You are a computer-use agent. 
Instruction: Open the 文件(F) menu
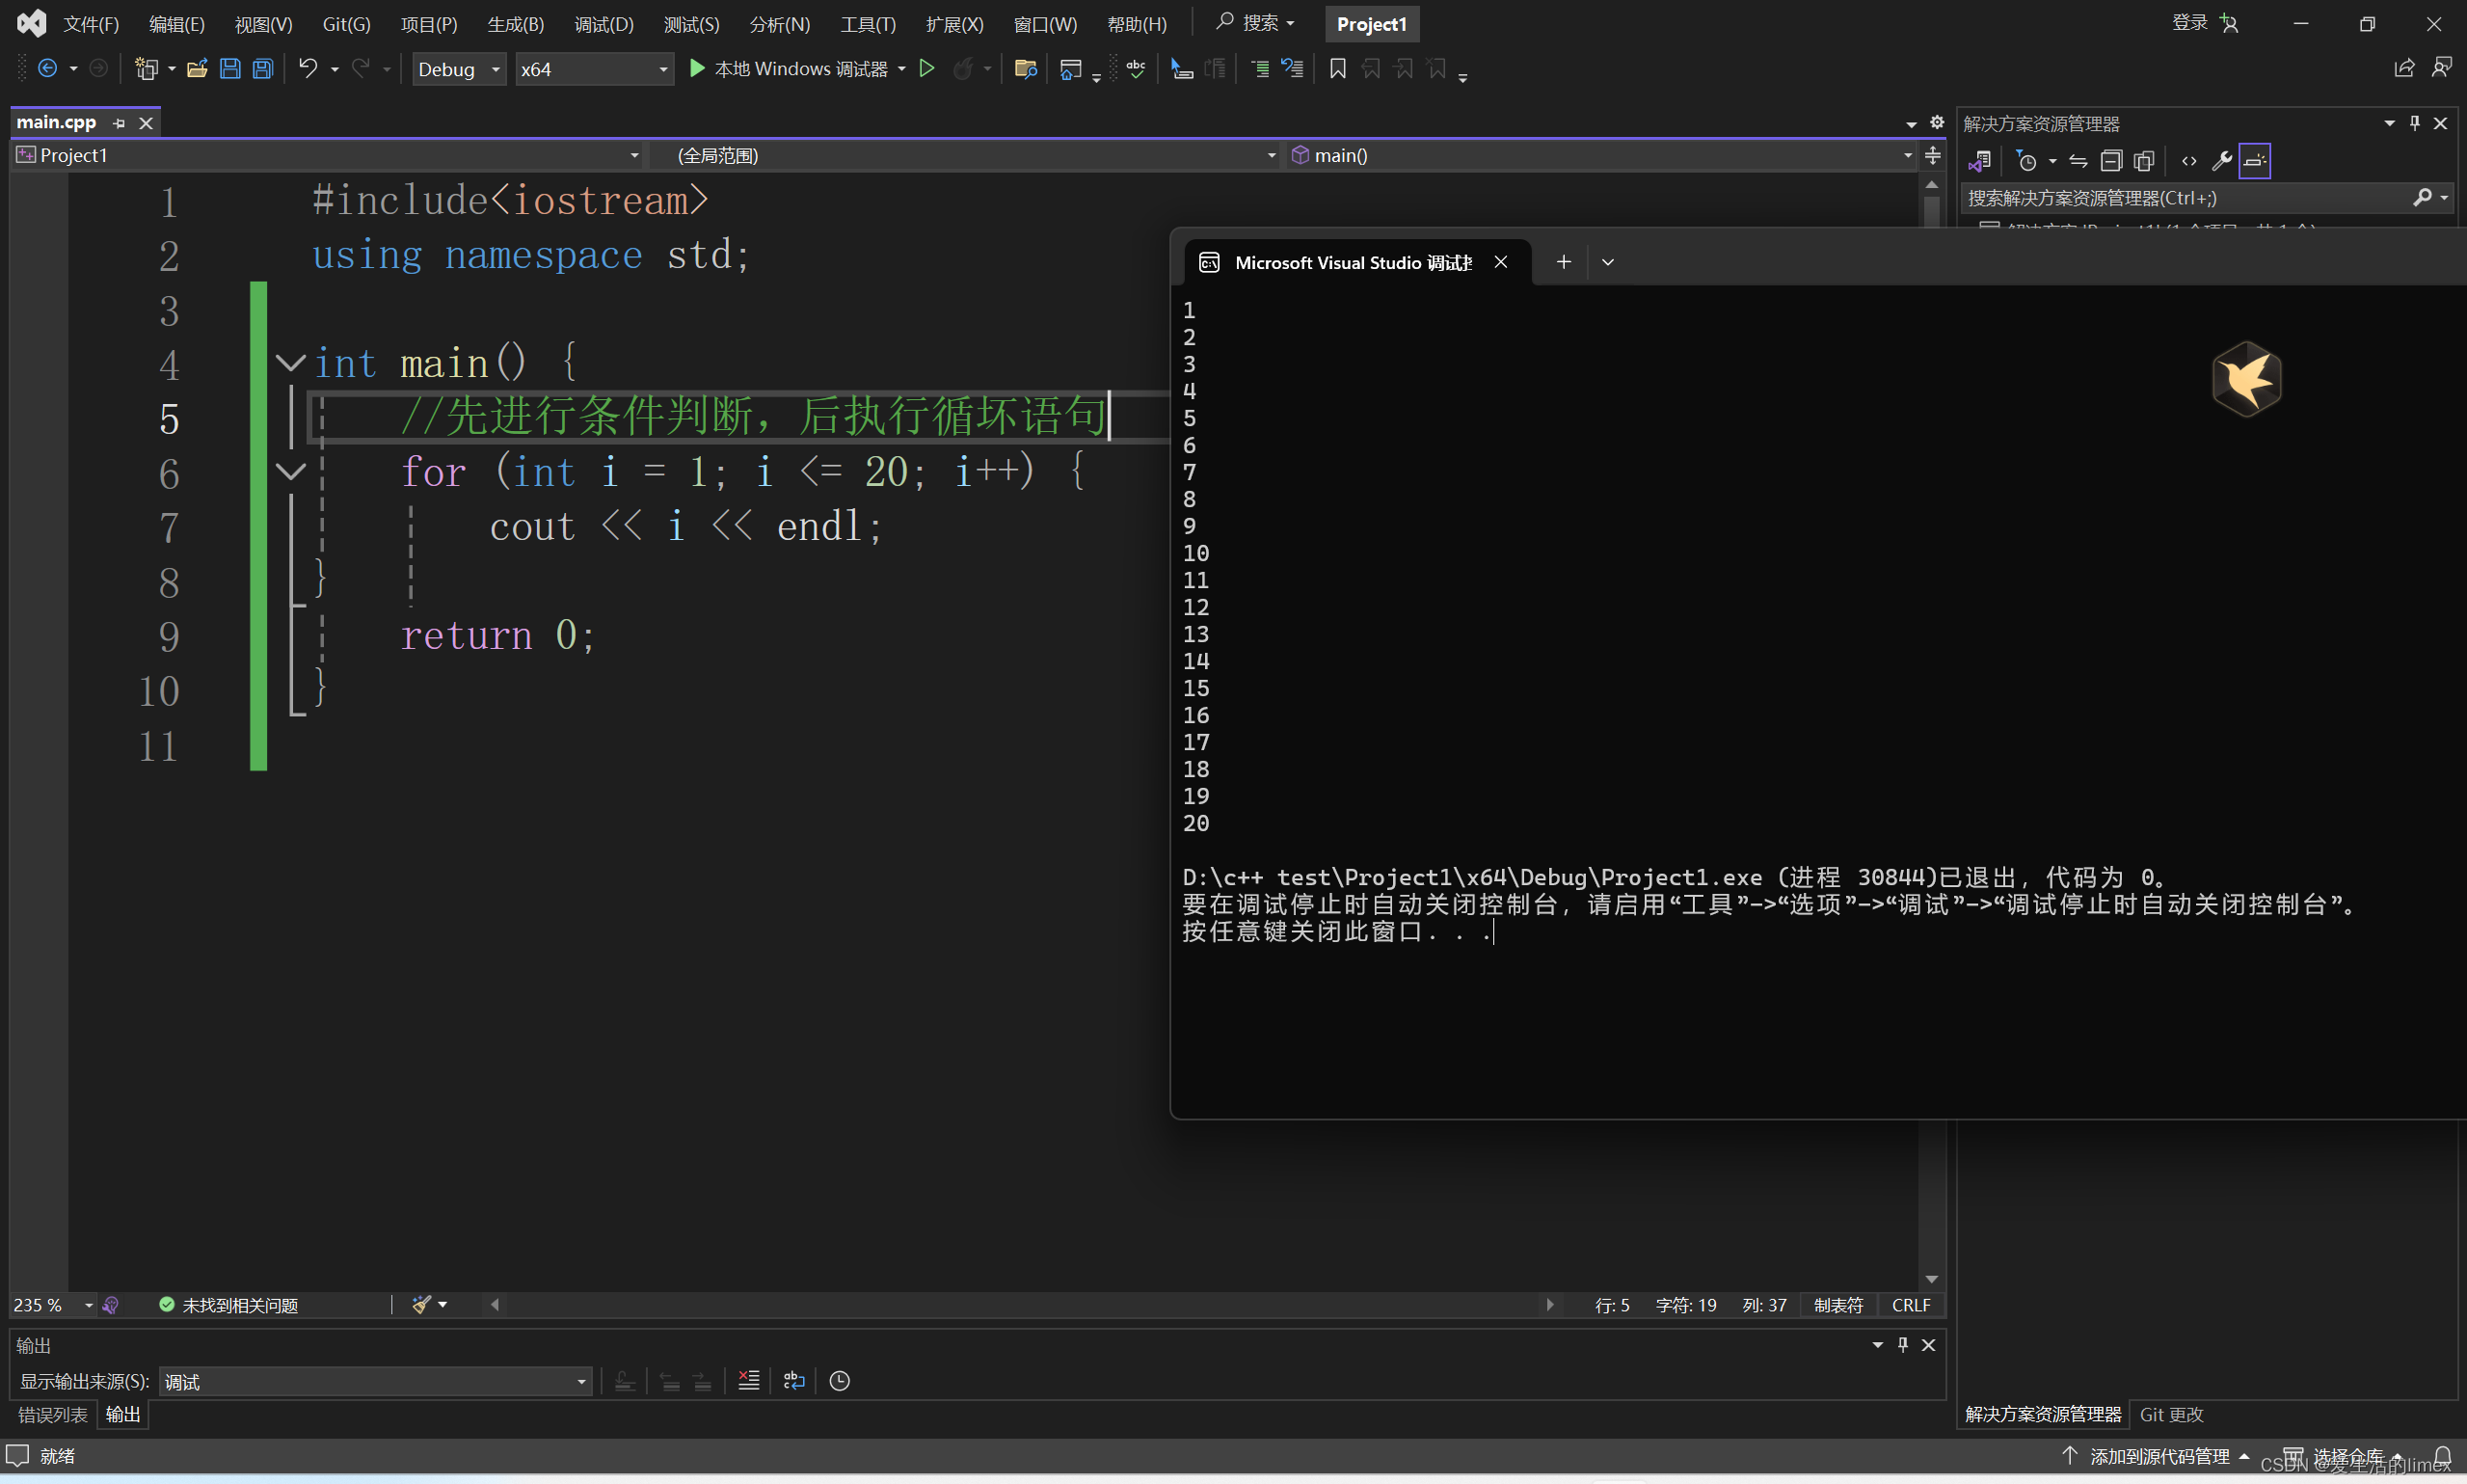click(x=91, y=24)
